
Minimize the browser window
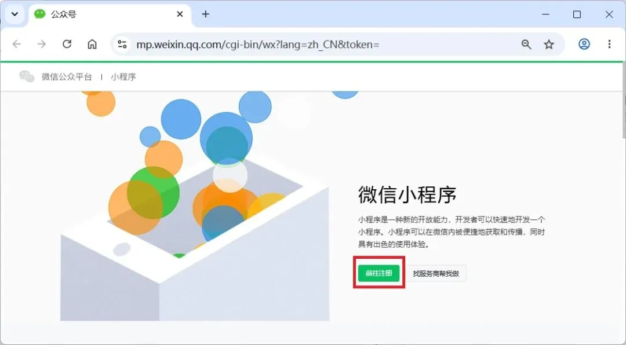[546, 14]
